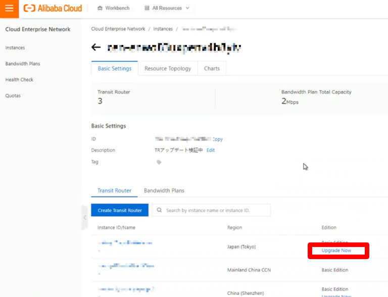Collapse the left sidebar panel handle

(x=85, y=218)
